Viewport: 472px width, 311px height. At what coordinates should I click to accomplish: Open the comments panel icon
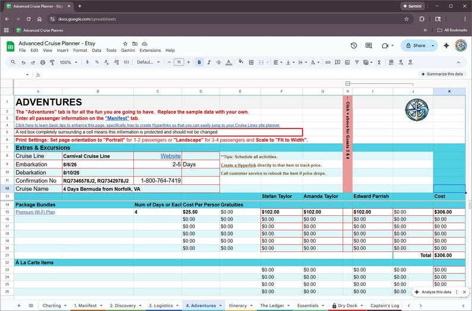(x=369, y=45)
